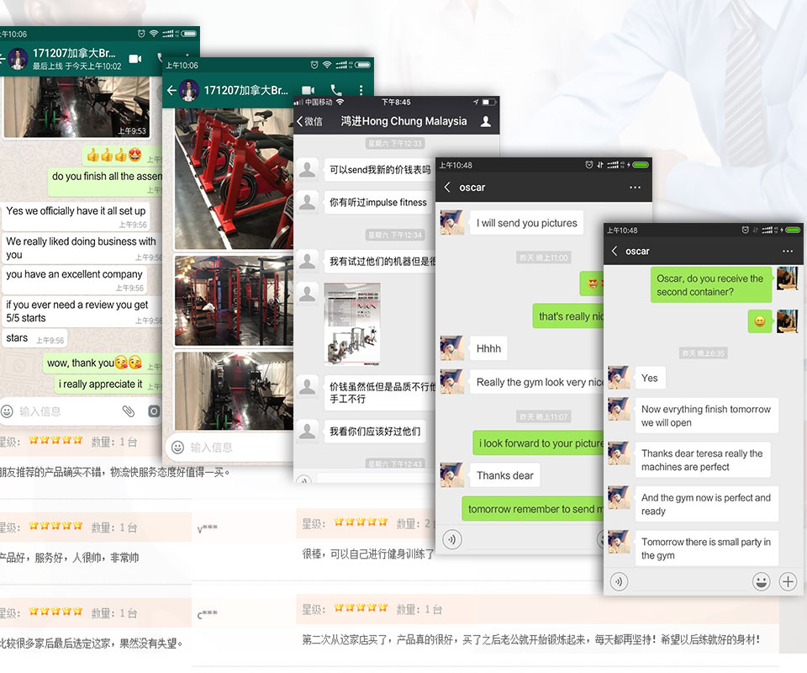The width and height of the screenshot is (807, 673).
Task: Go back to 微信 chat list
Action: 309,121
